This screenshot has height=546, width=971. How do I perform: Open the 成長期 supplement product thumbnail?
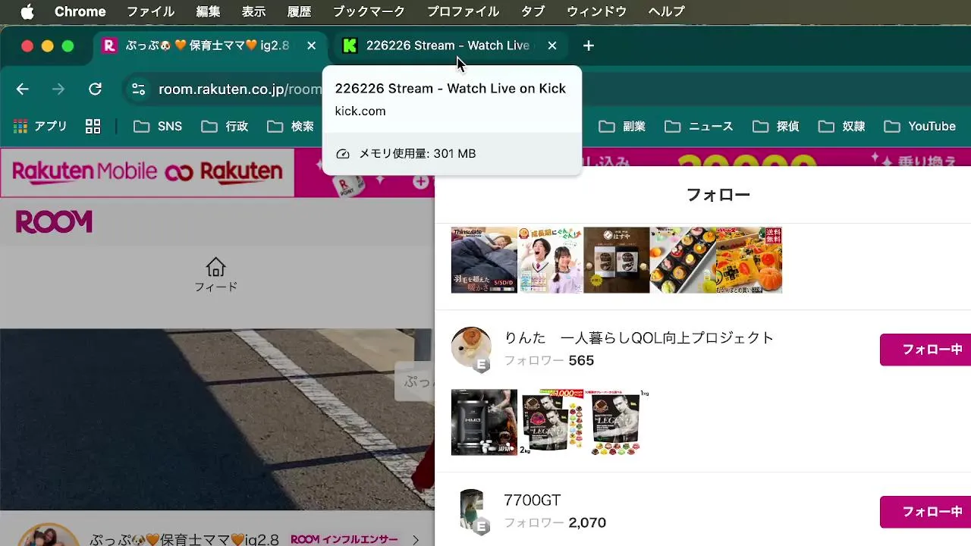[550, 260]
